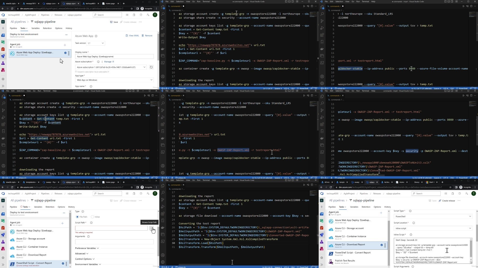Click the View YAML link
The width and height of the screenshot is (478, 268).
tap(132, 36)
